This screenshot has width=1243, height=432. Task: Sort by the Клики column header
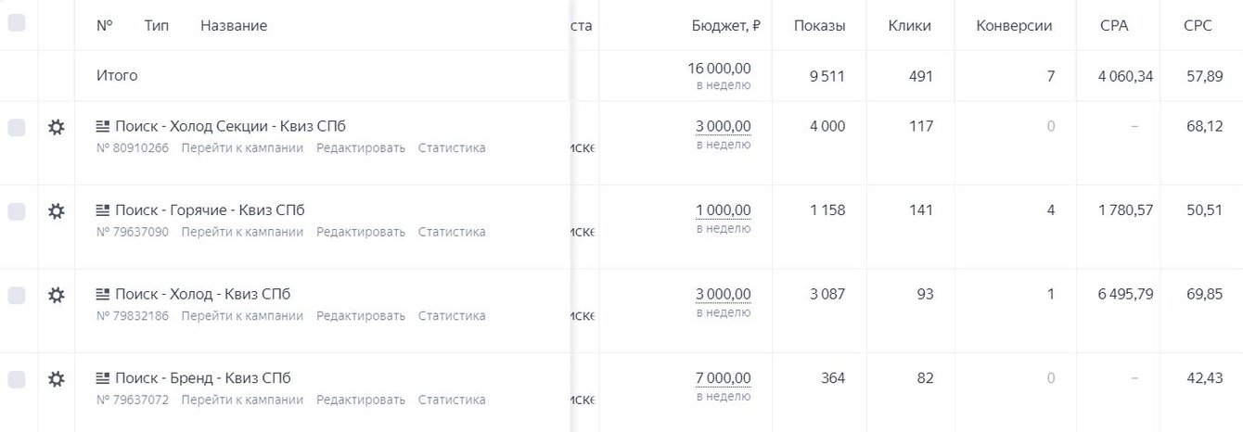[909, 26]
